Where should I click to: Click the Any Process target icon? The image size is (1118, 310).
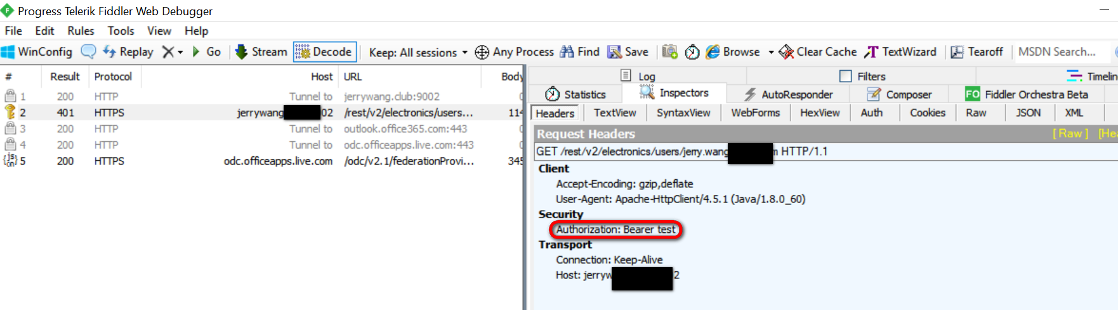pos(482,52)
